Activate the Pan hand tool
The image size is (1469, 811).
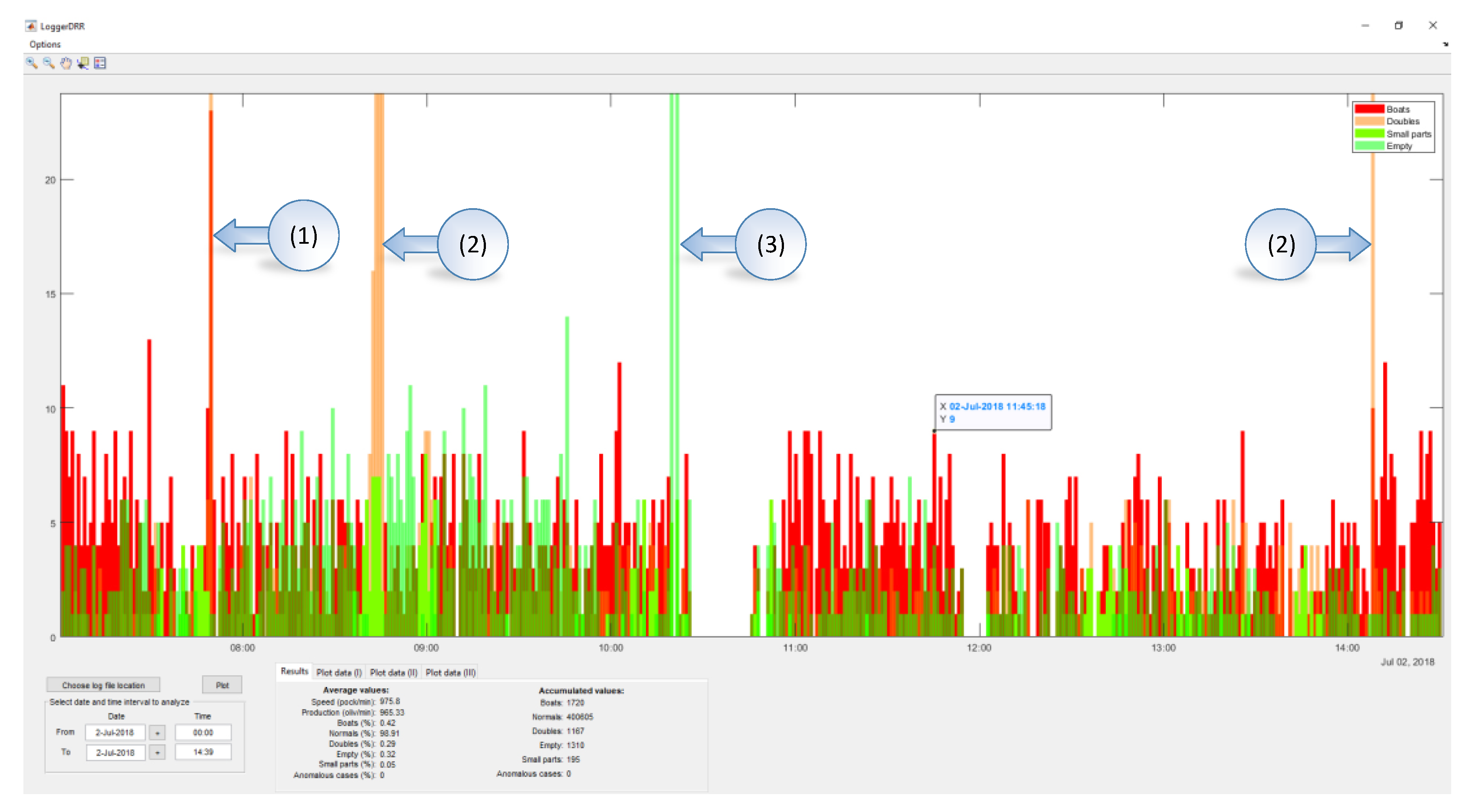[66, 63]
